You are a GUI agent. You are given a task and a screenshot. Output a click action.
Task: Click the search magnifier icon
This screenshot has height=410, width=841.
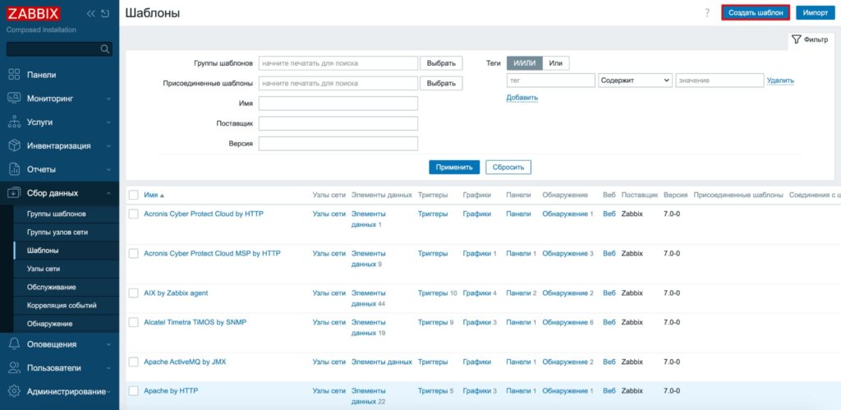(x=105, y=49)
